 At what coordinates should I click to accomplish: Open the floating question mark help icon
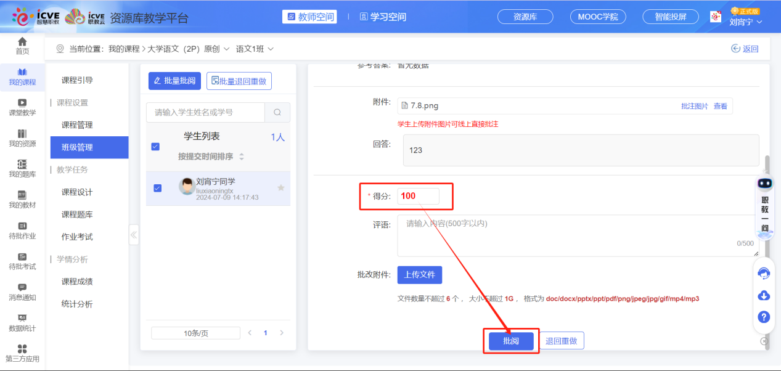(763, 317)
